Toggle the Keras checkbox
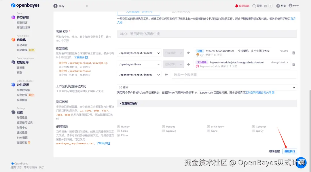This screenshot has width=311, height=172. pos(118,131)
